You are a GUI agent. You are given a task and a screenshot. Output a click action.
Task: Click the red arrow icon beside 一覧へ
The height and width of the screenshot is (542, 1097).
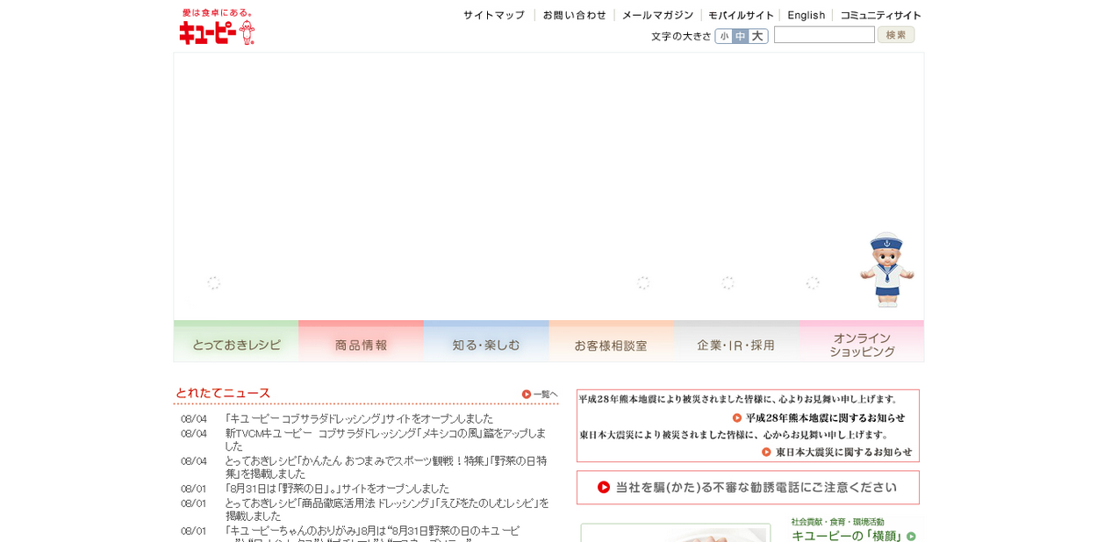pyautogui.click(x=527, y=395)
